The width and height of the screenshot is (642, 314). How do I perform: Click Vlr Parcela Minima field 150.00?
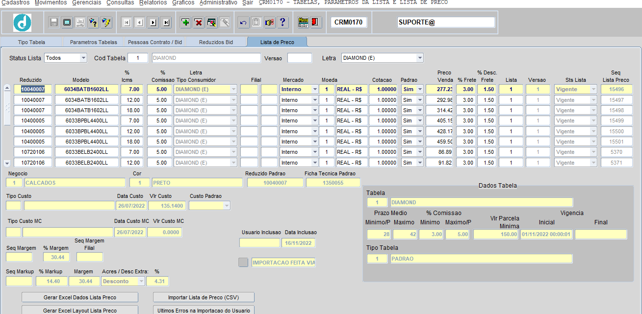pyautogui.click(x=496, y=234)
